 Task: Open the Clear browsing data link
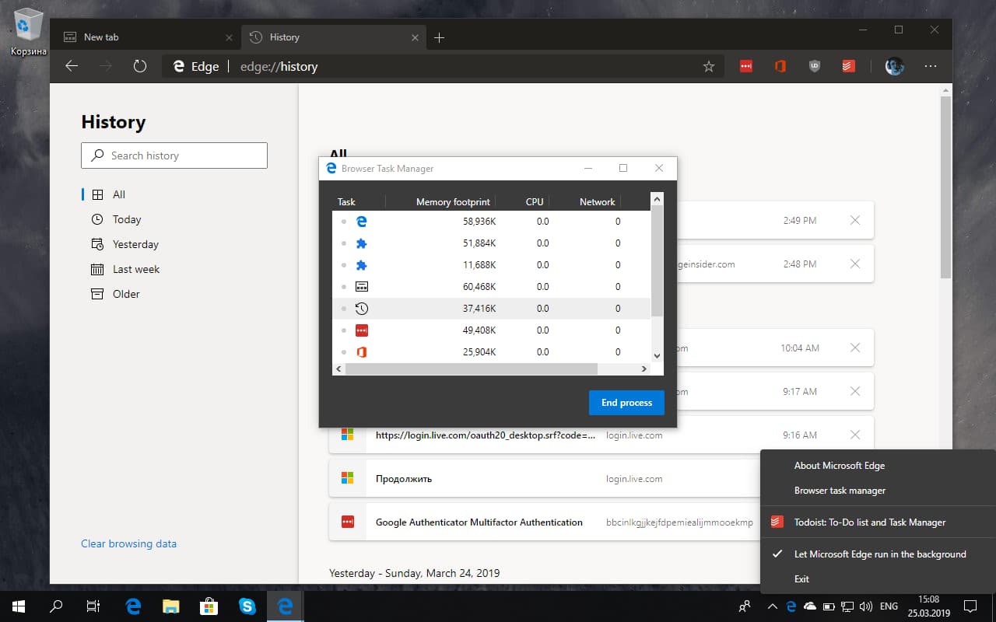pyautogui.click(x=128, y=544)
